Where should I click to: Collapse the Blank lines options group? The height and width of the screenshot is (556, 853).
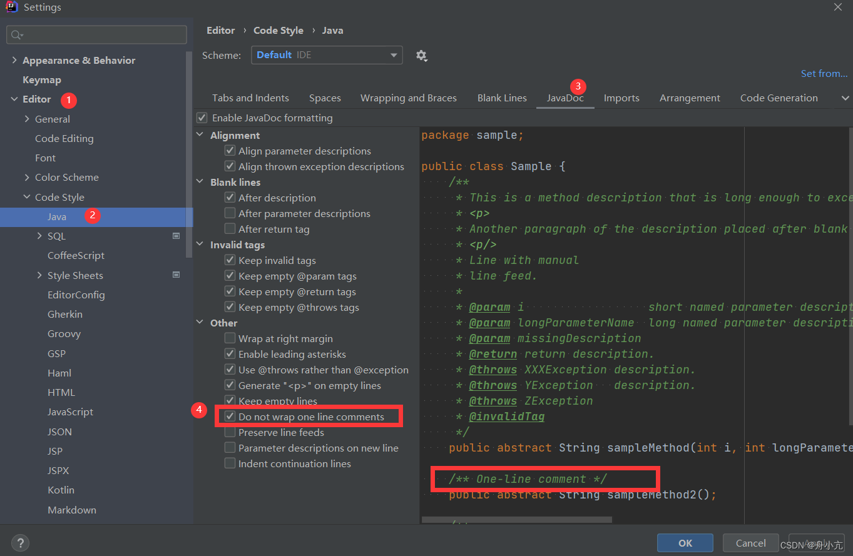[200, 182]
